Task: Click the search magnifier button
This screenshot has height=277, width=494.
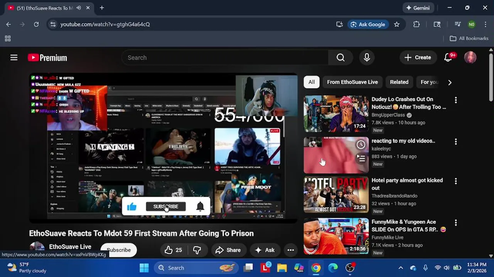Action: coord(341,58)
